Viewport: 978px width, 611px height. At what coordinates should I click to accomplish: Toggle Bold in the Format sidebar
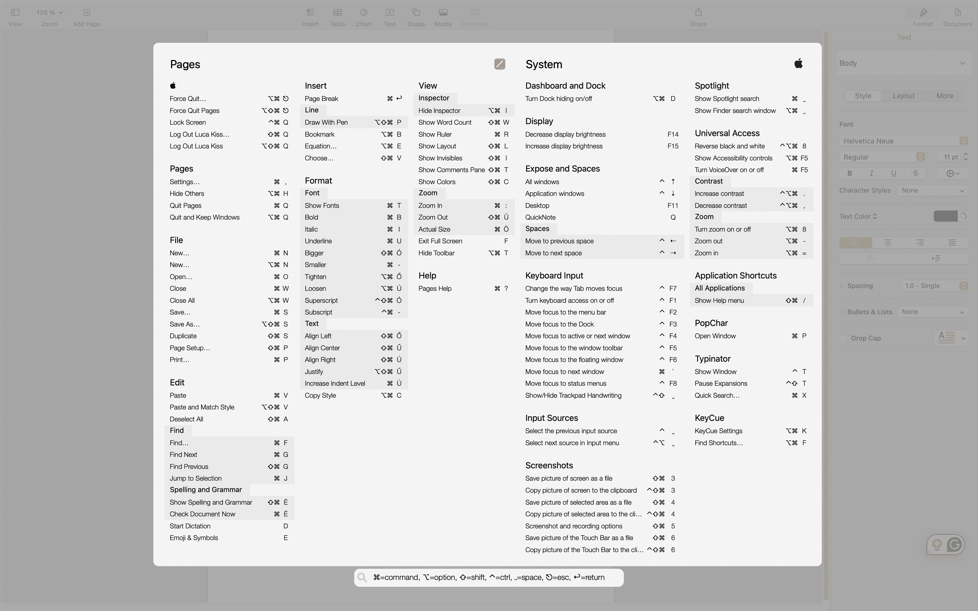[850, 173]
